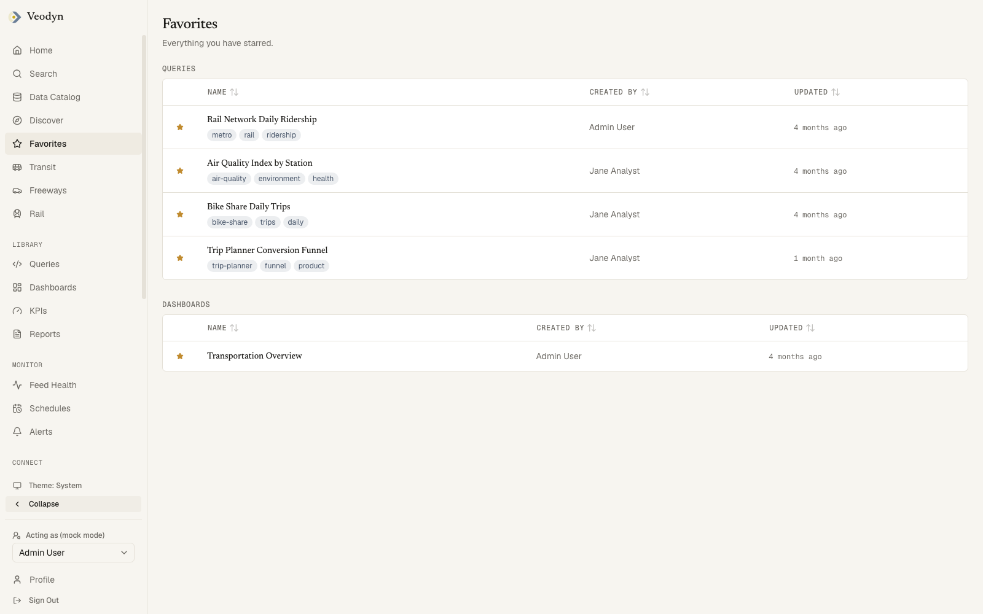
Task: Click the daily tag
Action: (x=296, y=222)
